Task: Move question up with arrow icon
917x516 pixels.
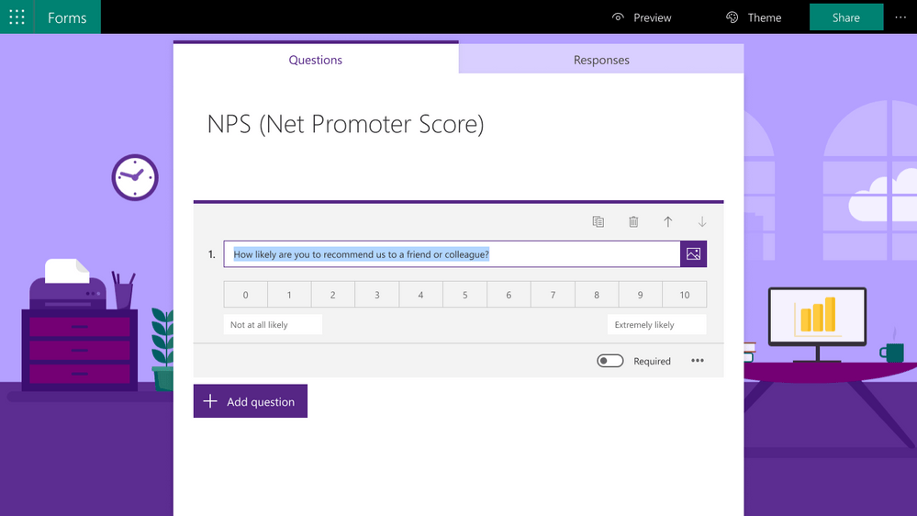Action: click(668, 221)
